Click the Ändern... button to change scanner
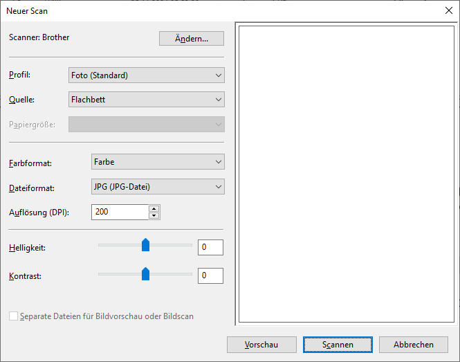This screenshot has height=362, width=460. (x=192, y=39)
